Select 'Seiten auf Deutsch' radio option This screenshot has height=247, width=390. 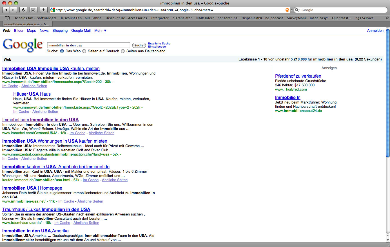click(x=84, y=51)
